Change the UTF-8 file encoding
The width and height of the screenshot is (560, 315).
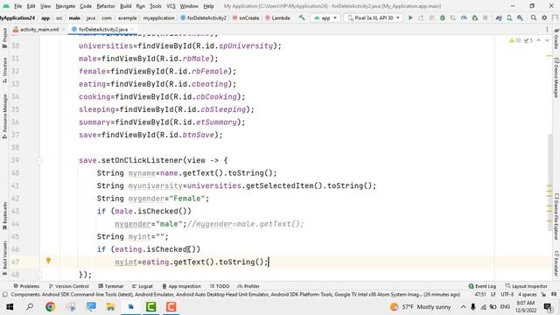(x=507, y=295)
